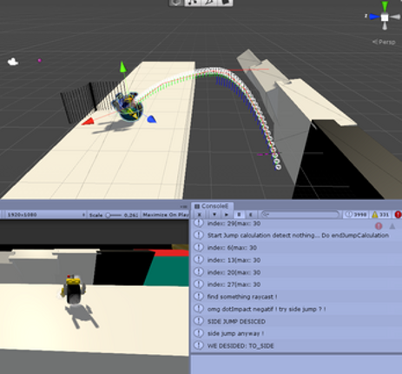The image size is (402, 374).
Task: Click the small grey triangle icon beside the log list
Action: pos(392,225)
